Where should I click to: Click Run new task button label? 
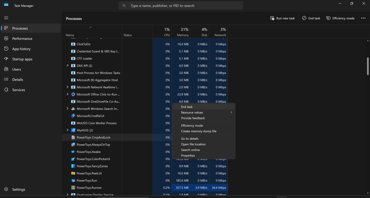tap(285, 18)
